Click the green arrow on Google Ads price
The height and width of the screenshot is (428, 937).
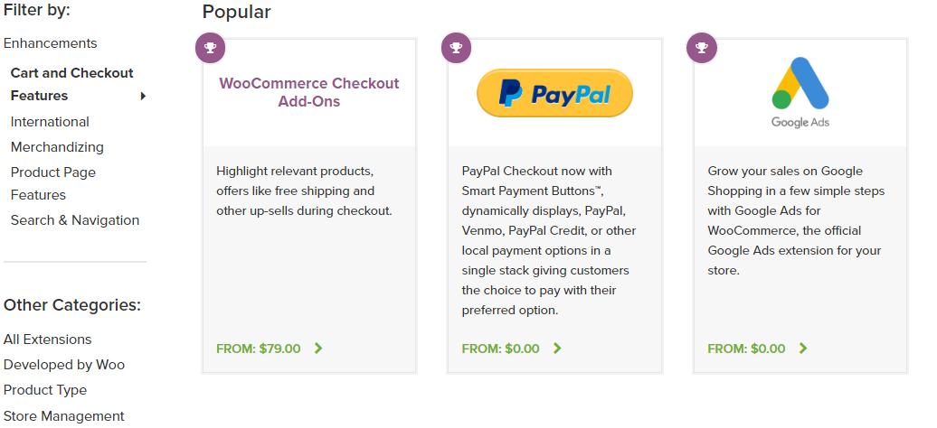tap(803, 348)
